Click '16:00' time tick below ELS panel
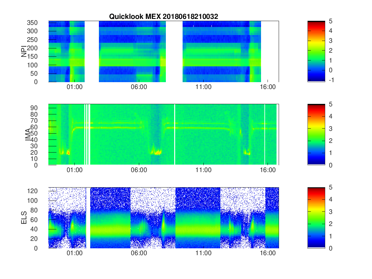 click(x=268, y=253)
